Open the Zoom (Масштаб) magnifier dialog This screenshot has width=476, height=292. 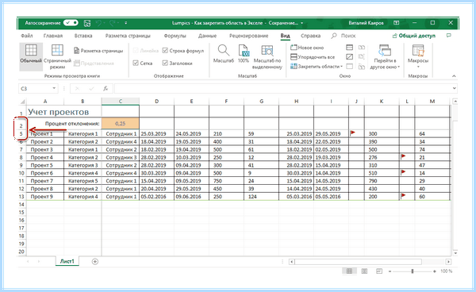pyautogui.click(x=224, y=54)
